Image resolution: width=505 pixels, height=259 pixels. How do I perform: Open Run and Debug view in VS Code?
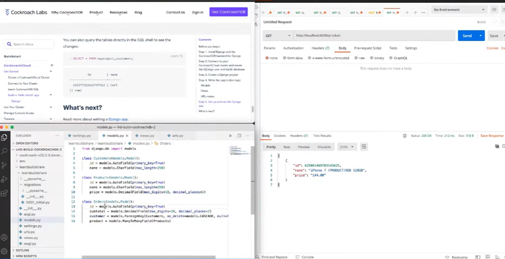click(x=4, y=179)
